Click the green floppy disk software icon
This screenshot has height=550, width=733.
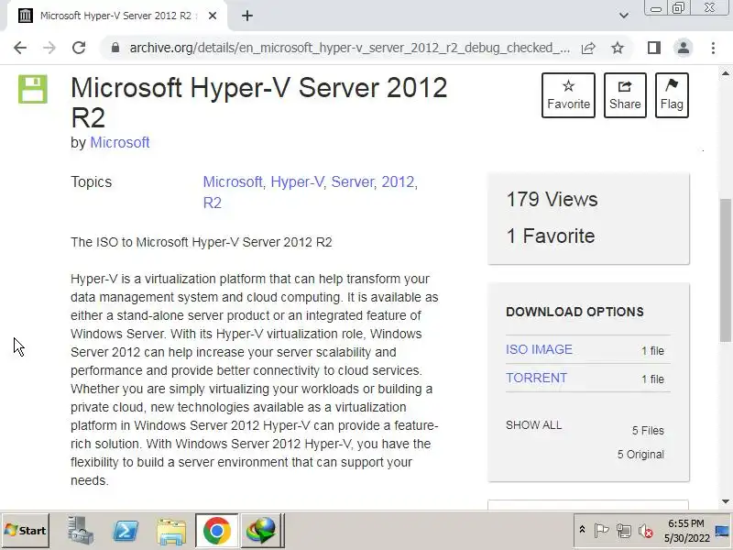[33, 89]
